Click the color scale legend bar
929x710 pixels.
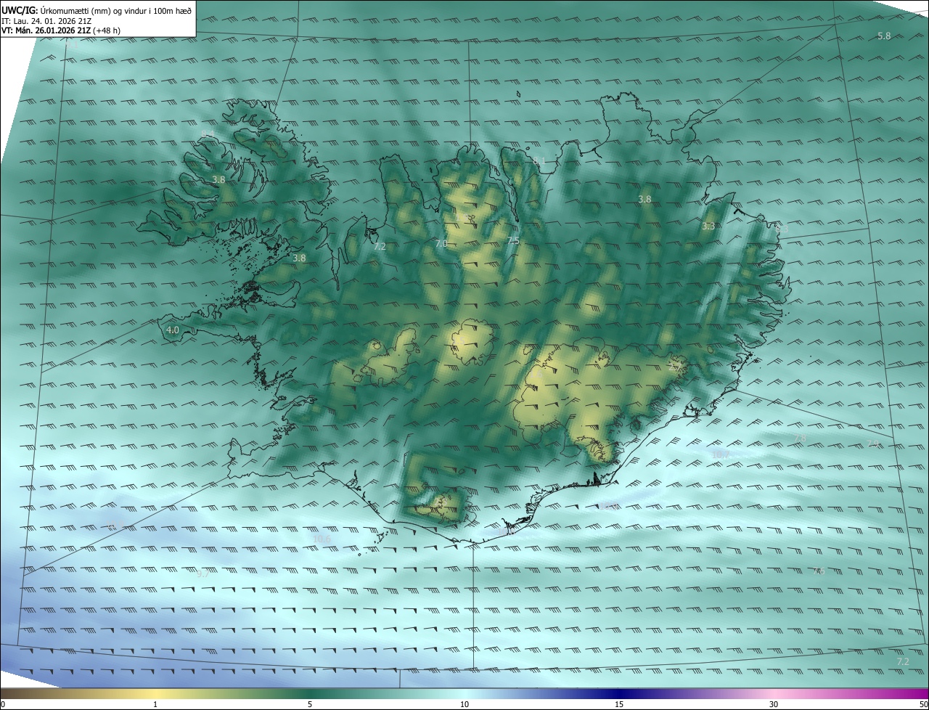coord(464,693)
